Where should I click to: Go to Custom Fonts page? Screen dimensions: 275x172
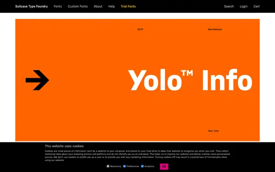pos(78,6)
